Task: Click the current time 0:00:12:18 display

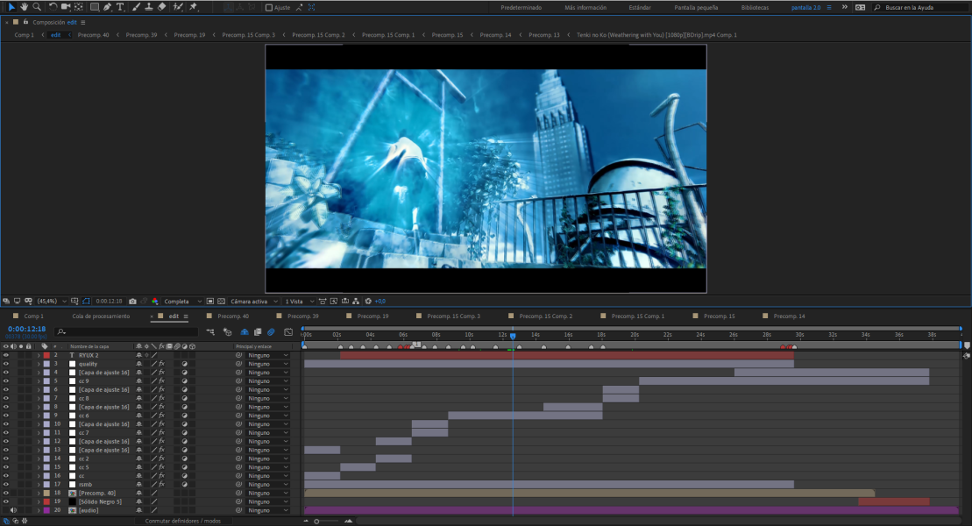Action: [x=26, y=330]
